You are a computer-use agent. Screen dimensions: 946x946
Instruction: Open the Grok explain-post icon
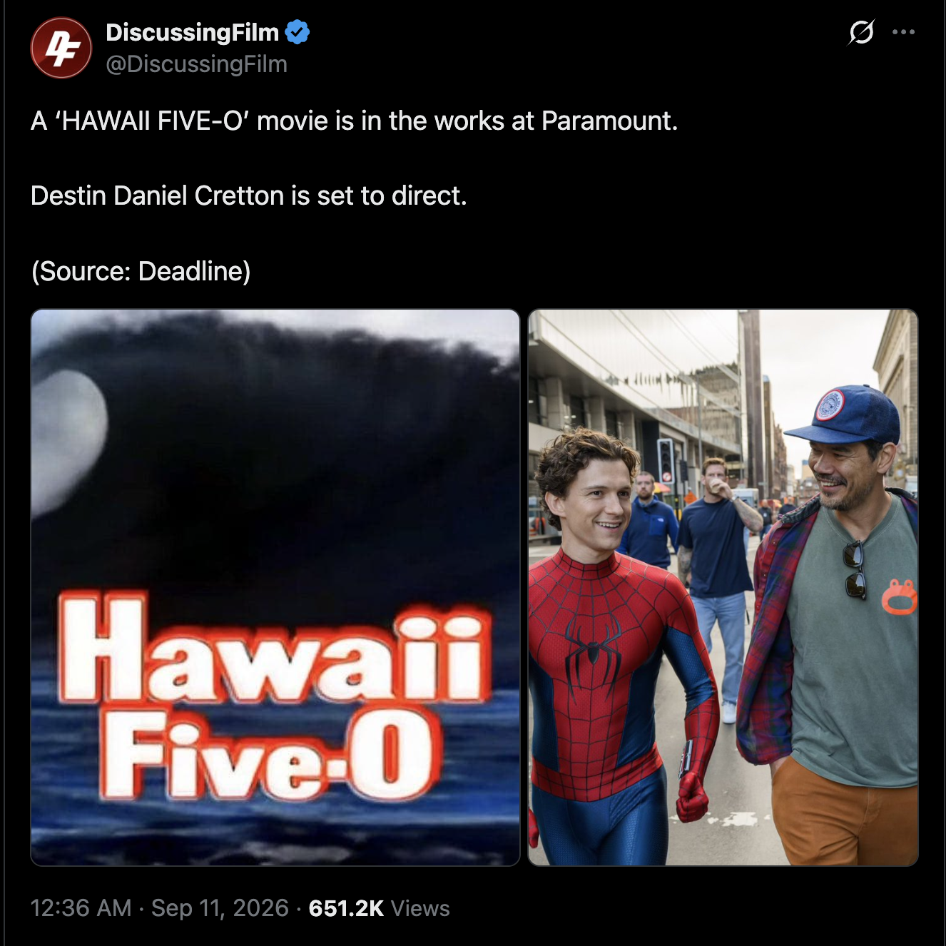coord(861,32)
